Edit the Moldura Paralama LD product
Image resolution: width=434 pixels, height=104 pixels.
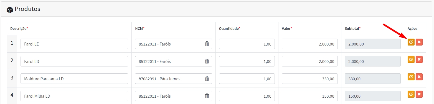(x=411, y=77)
